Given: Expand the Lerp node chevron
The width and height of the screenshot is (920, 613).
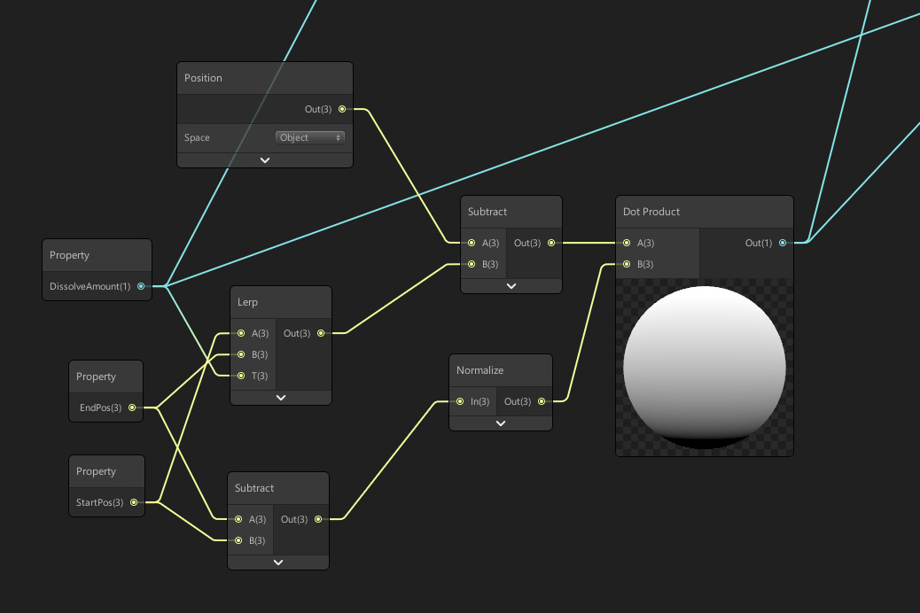Looking at the screenshot, I should (x=281, y=398).
